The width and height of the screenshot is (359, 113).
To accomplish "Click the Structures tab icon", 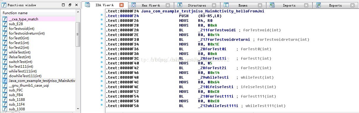I will pos(180,5).
